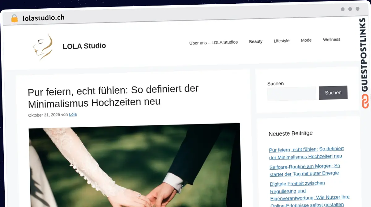
Task: Navigate to the Wellness menu item
Action: tap(332, 40)
